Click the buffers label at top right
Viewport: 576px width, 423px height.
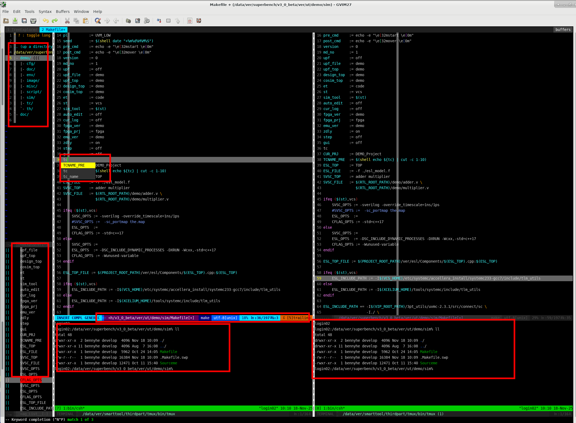point(563,30)
